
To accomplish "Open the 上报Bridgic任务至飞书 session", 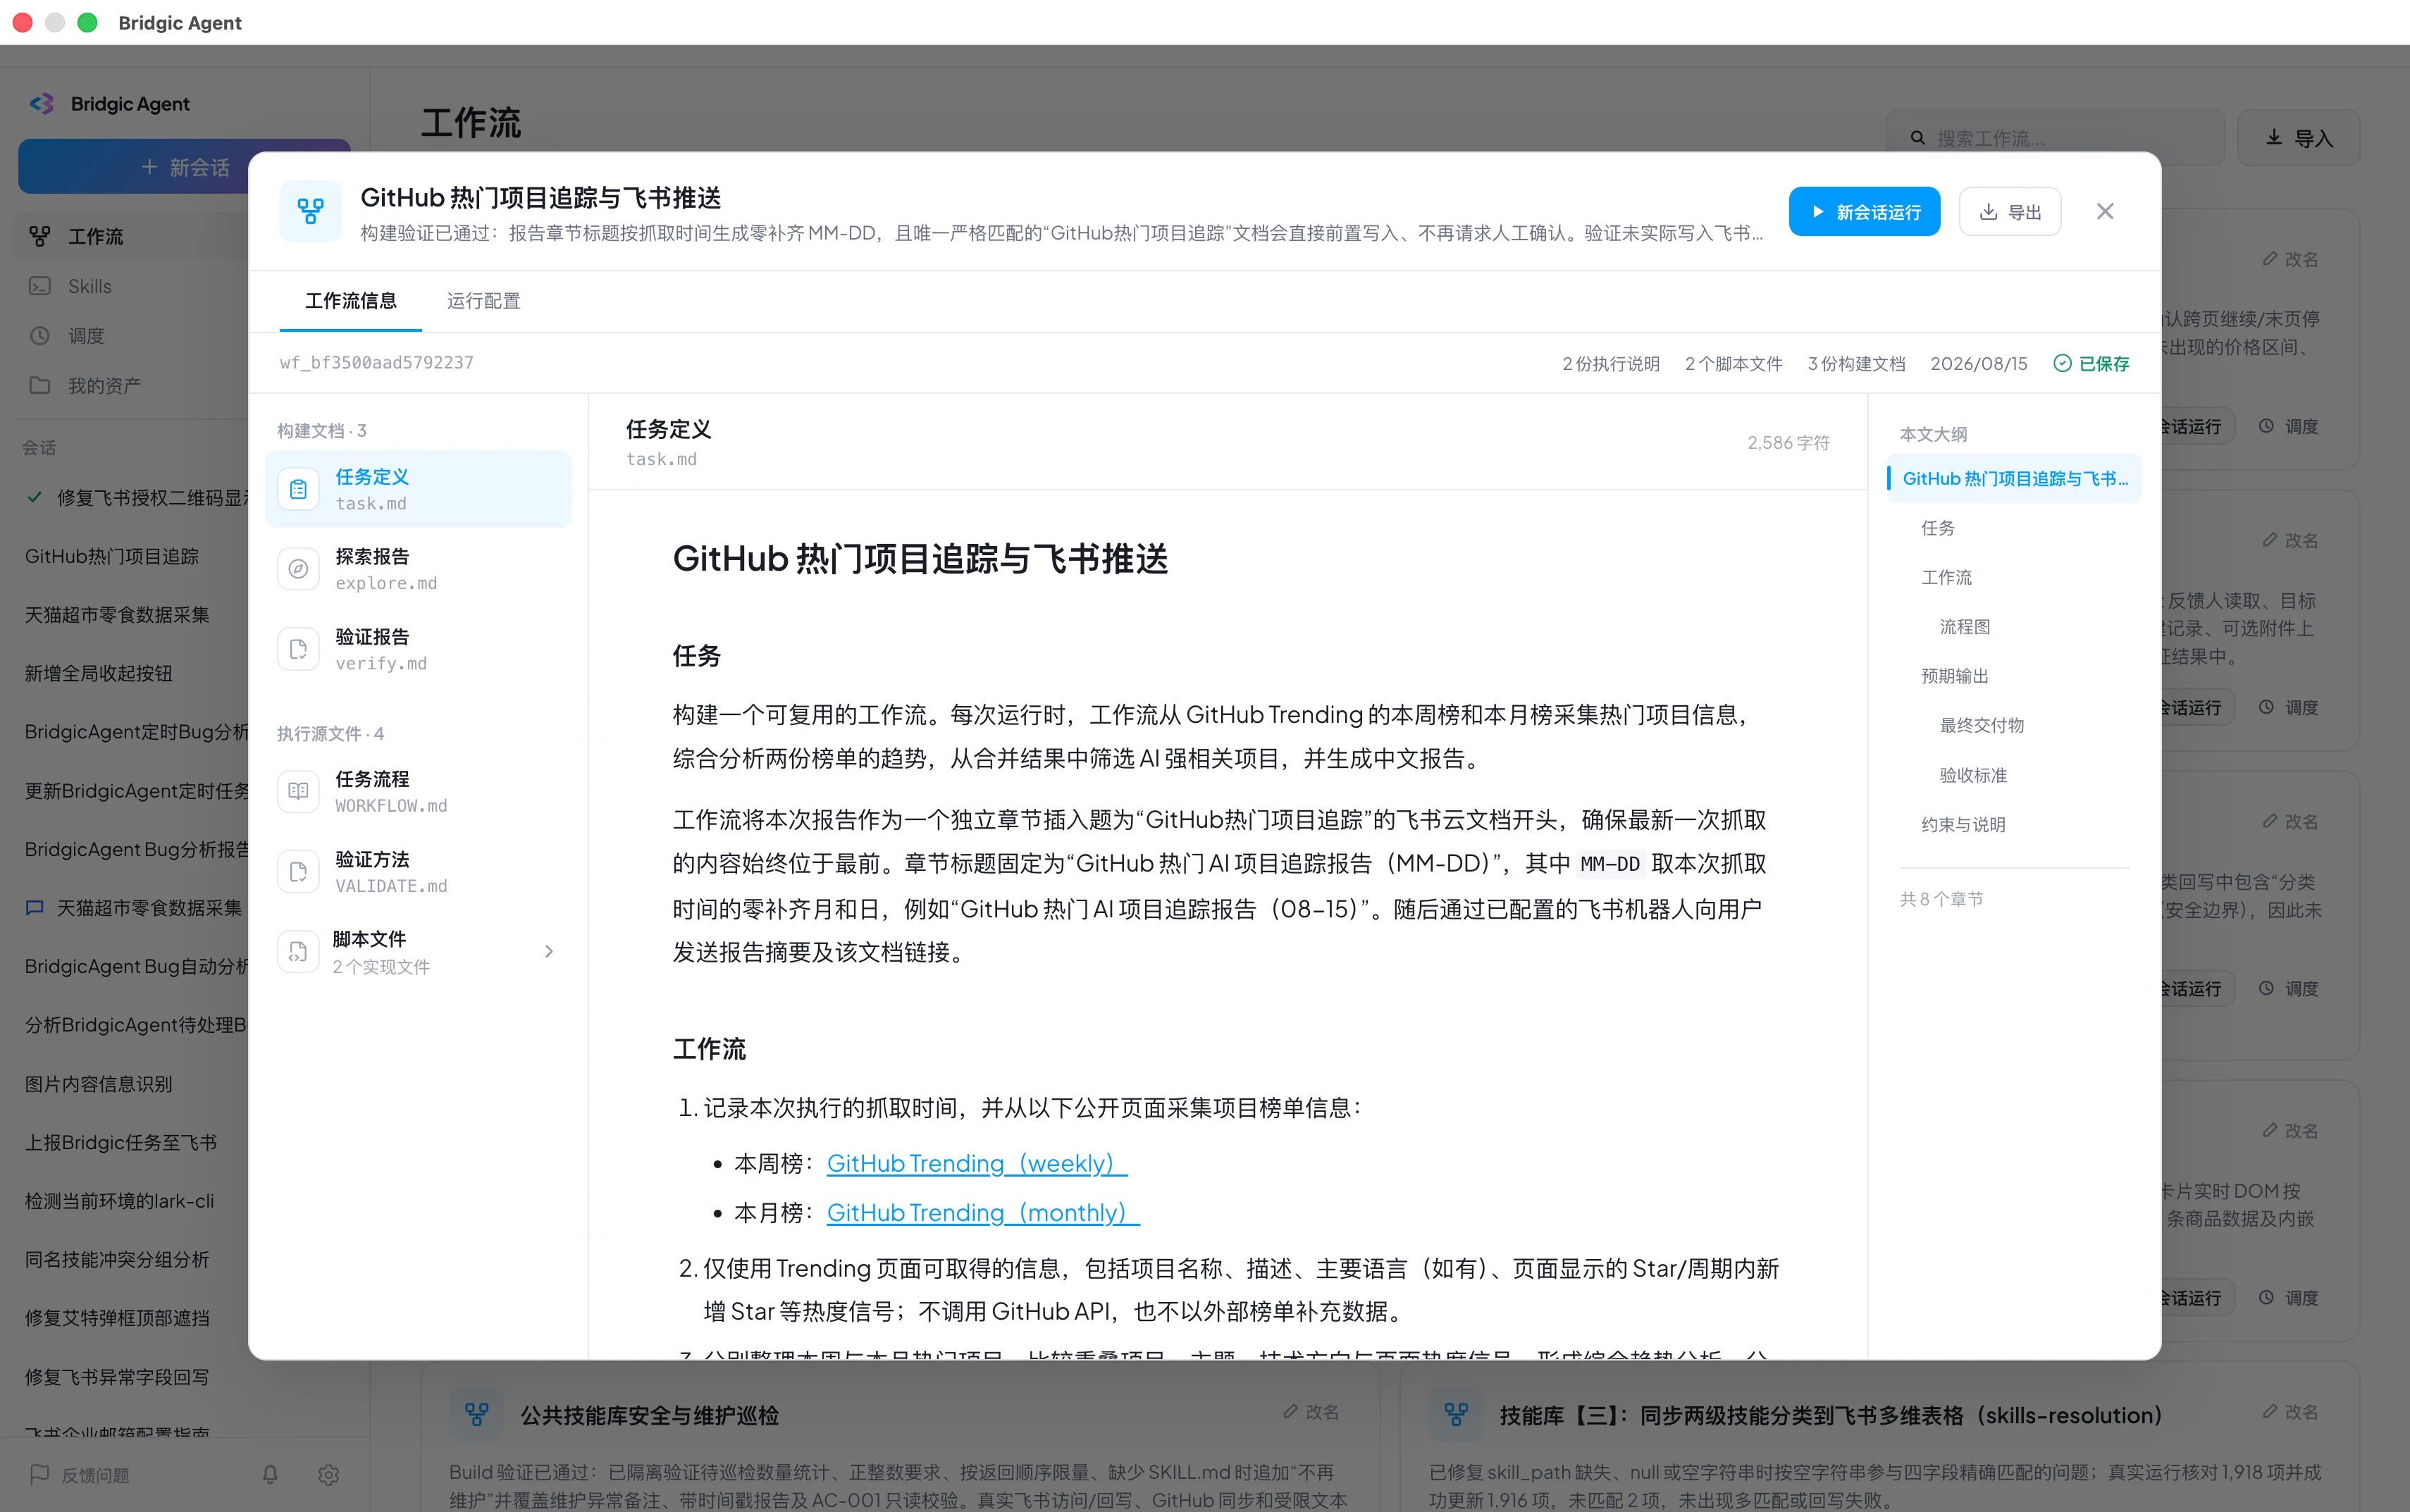I will (120, 1142).
